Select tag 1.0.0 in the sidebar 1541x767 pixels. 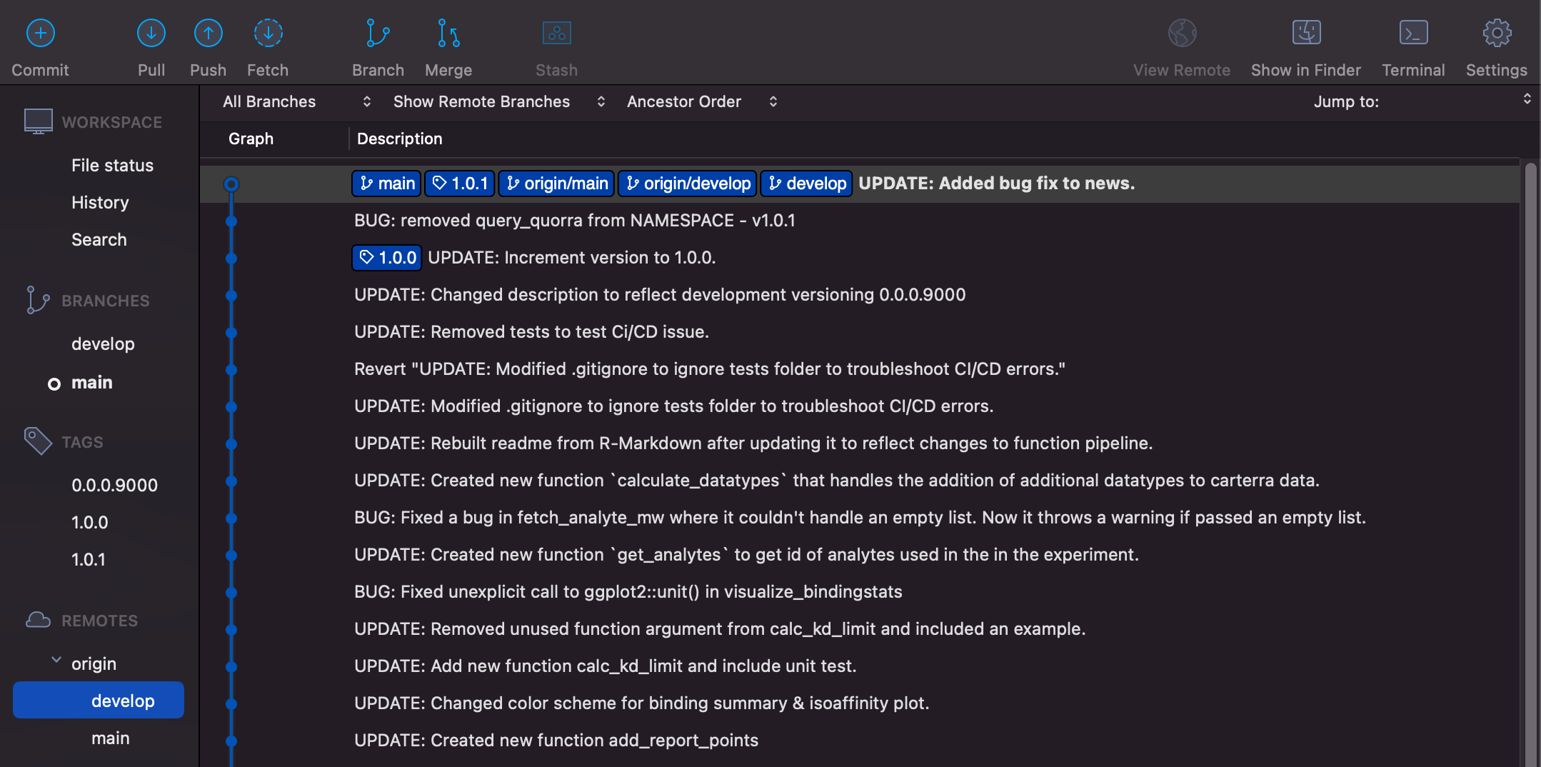(x=90, y=523)
